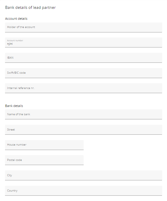The image size is (167, 201).
Task: Click the Street placeholder text
Action: tap(11, 130)
